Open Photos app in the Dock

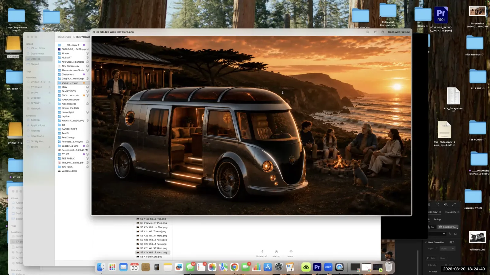click(x=212, y=267)
